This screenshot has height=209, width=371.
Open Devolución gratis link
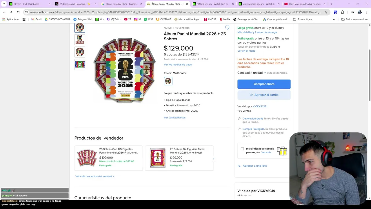[253, 118]
